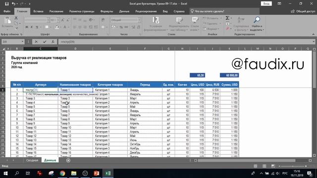This screenshot has height=178, width=317.
Task: Expand the formula bar with the chevron
Action: pos(314,42)
